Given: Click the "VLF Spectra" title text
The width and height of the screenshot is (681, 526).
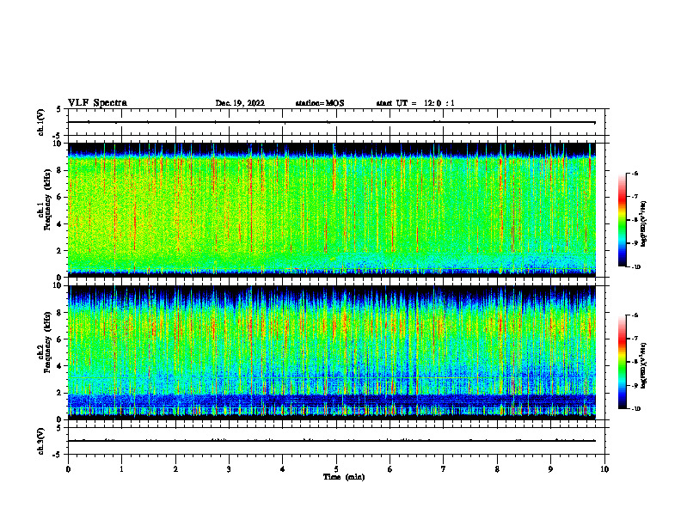Looking at the screenshot, I should pyautogui.click(x=97, y=103).
